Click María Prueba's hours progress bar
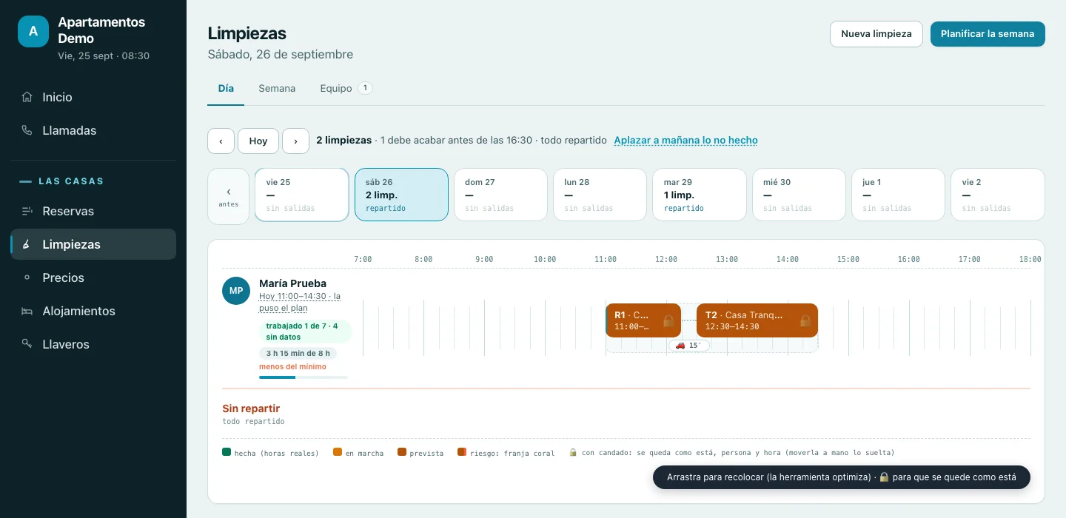 (303, 377)
